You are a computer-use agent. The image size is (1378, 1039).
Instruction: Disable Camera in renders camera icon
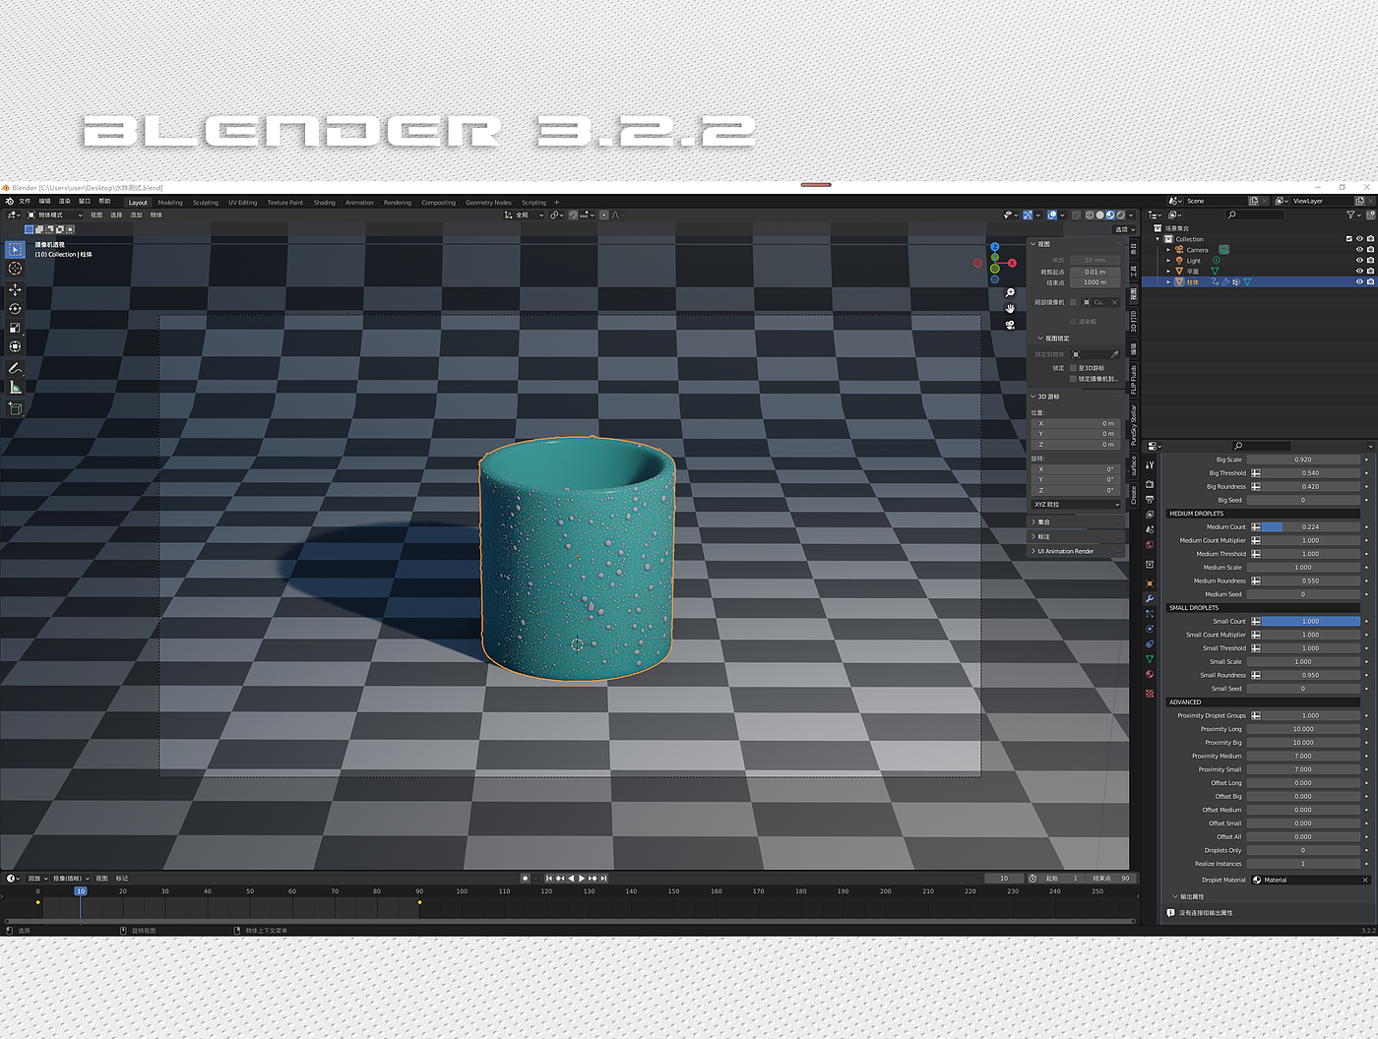[1370, 250]
